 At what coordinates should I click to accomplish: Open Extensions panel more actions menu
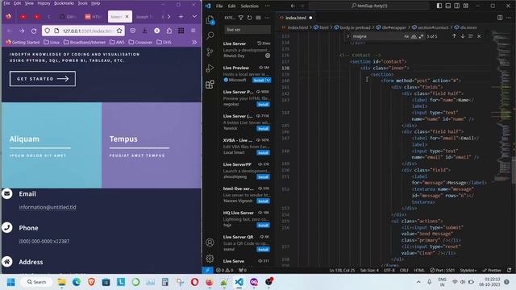pos(267,18)
